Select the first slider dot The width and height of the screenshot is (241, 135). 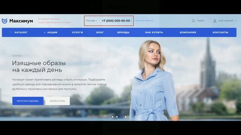[x=113, y=117]
